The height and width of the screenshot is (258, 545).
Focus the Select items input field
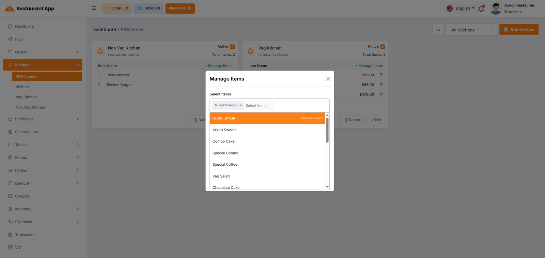(260, 106)
